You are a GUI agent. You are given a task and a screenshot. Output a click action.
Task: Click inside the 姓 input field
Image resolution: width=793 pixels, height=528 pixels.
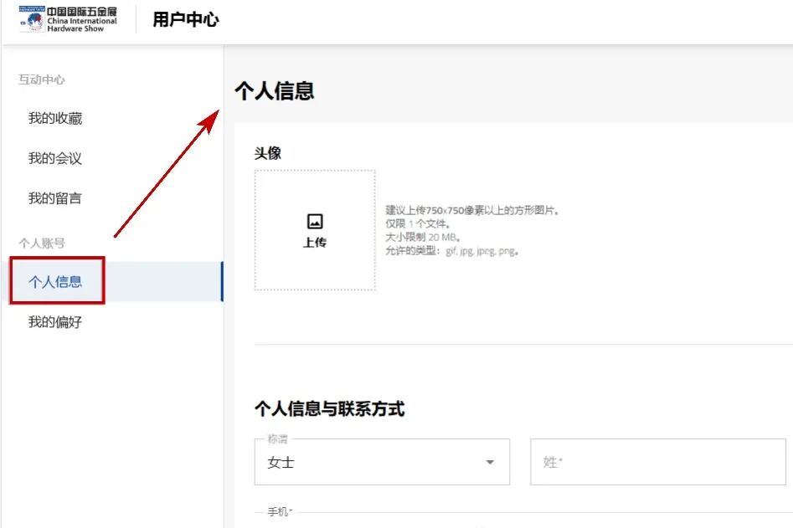(658, 461)
